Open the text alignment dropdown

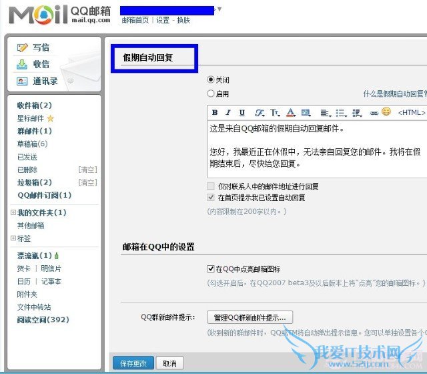point(326,113)
